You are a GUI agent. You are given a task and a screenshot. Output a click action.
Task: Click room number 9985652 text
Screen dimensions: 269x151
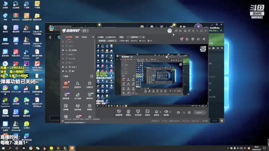(134, 41)
